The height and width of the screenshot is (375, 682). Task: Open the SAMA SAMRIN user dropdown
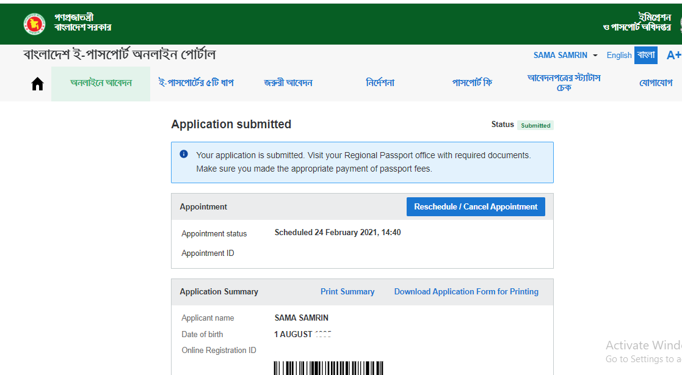[x=560, y=55]
